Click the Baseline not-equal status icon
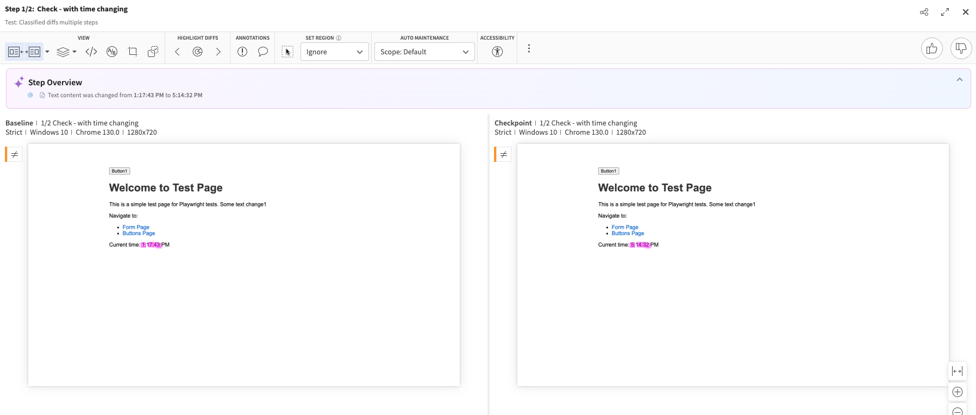 click(15, 154)
